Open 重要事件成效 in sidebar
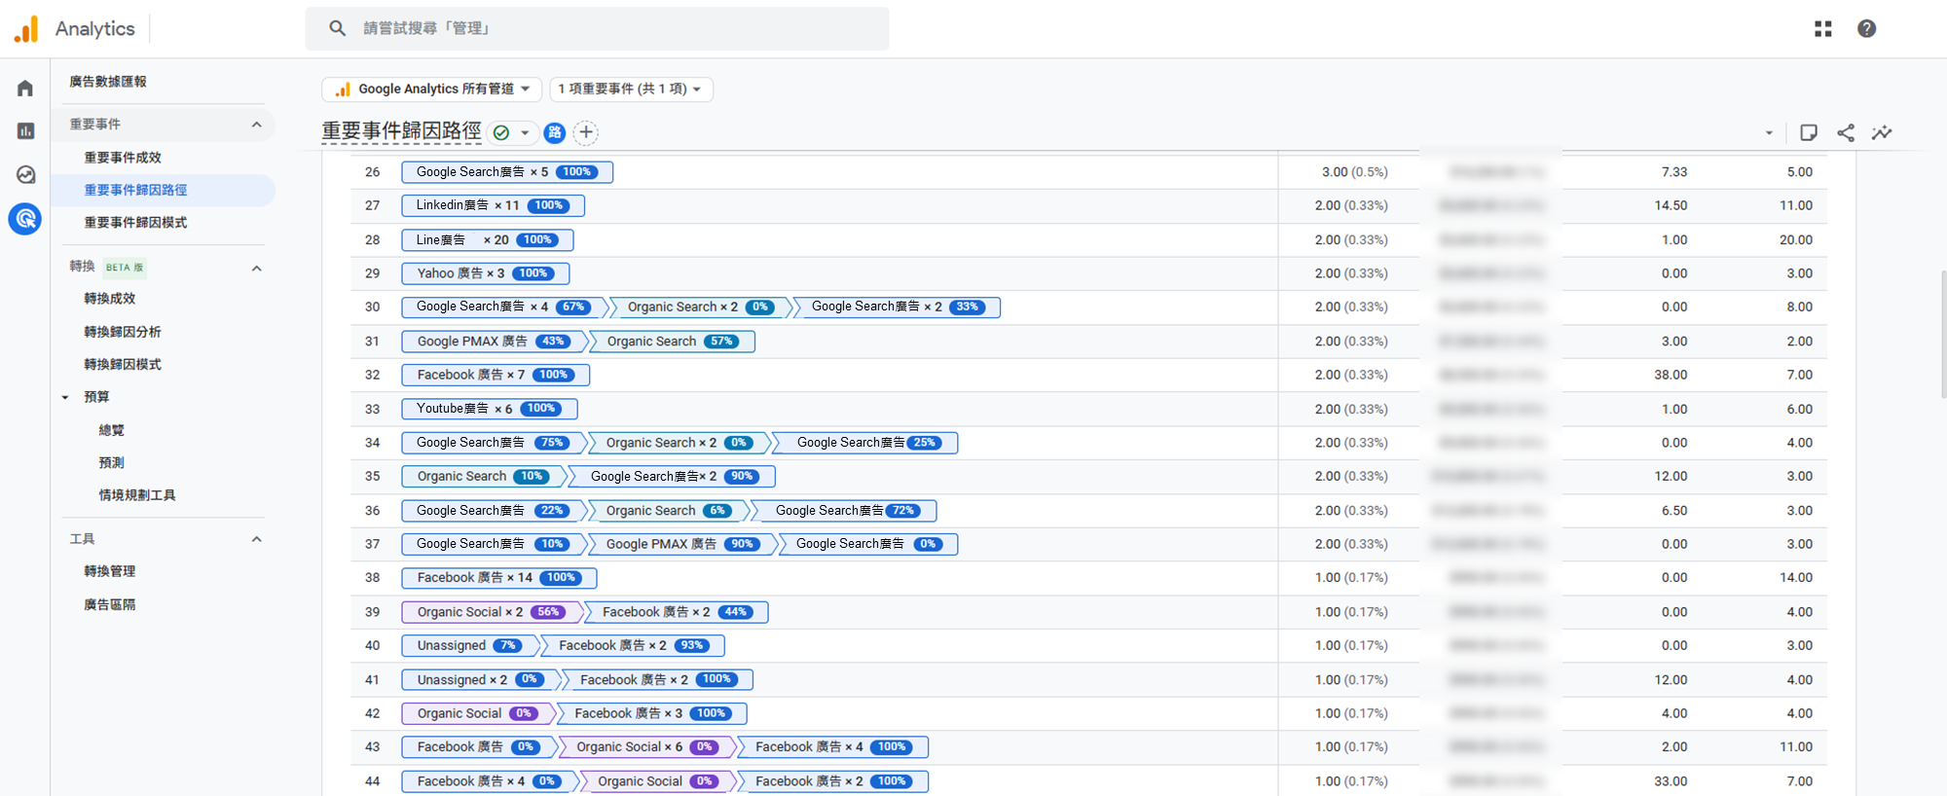Viewport: 1947px width, 796px height. 123,158
